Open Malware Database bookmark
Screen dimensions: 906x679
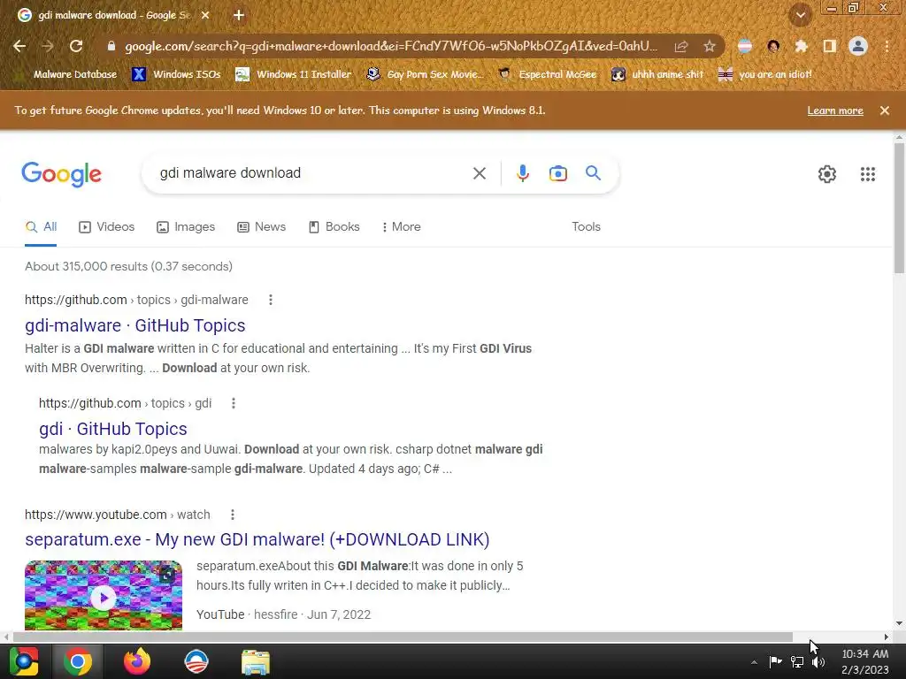click(x=67, y=74)
